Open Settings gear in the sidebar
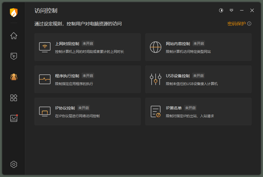263x177 pixels. pyautogui.click(x=14, y=164)
